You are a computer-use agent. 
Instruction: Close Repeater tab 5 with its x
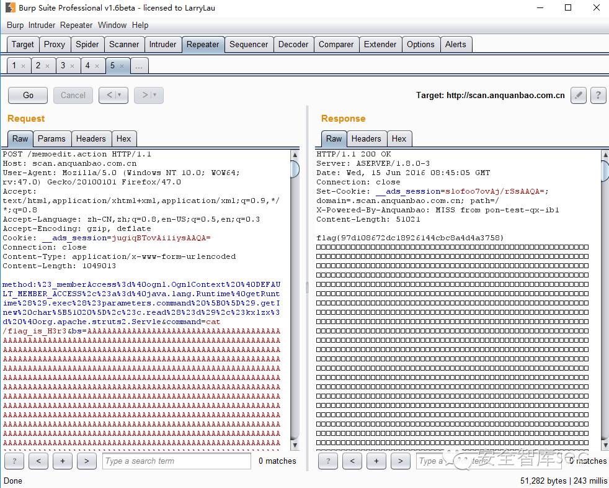coord(122,66)
